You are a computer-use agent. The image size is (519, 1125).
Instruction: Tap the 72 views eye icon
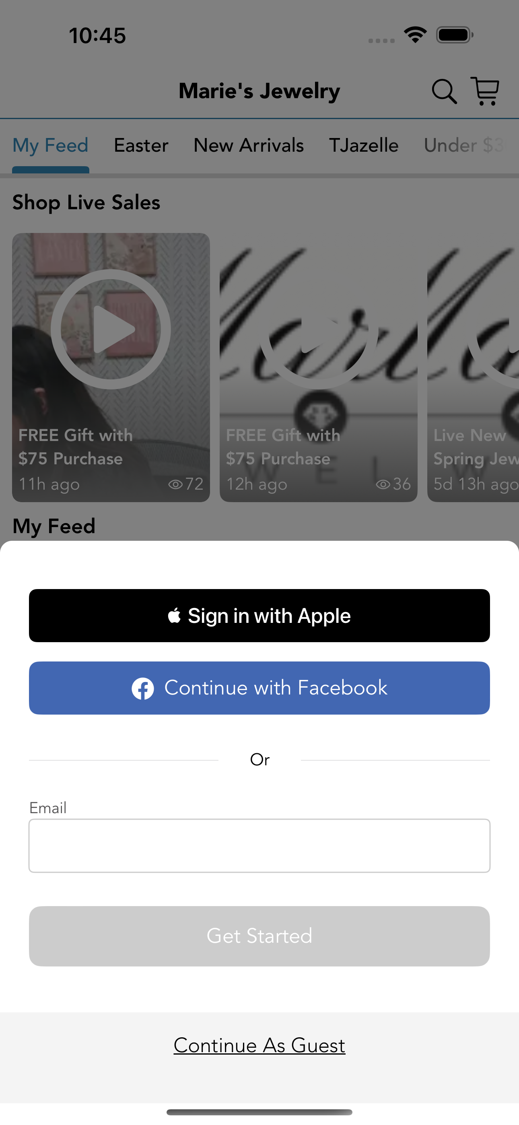tap(176, 484)
